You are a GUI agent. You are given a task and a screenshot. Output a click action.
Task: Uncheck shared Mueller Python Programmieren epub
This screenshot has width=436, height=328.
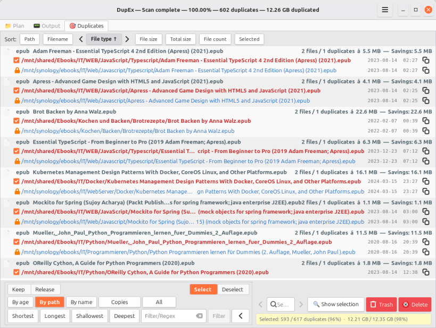17,242
